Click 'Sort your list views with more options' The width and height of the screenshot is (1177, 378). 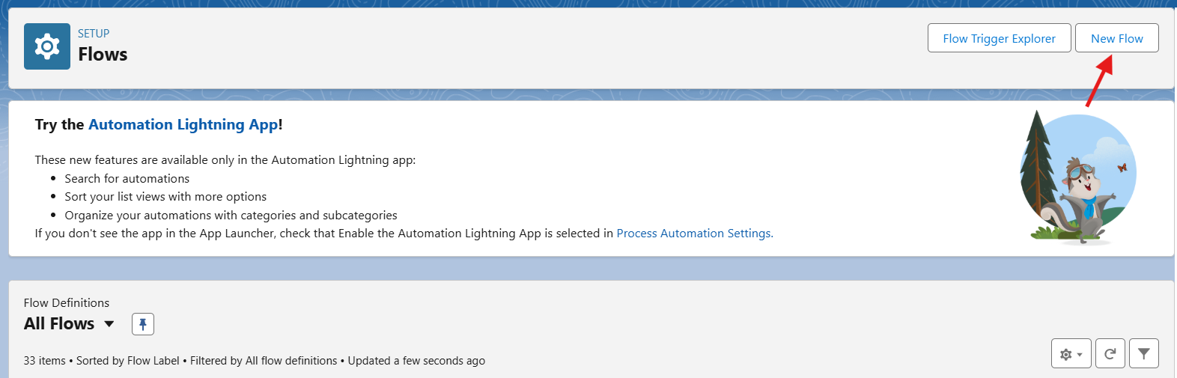165,197
